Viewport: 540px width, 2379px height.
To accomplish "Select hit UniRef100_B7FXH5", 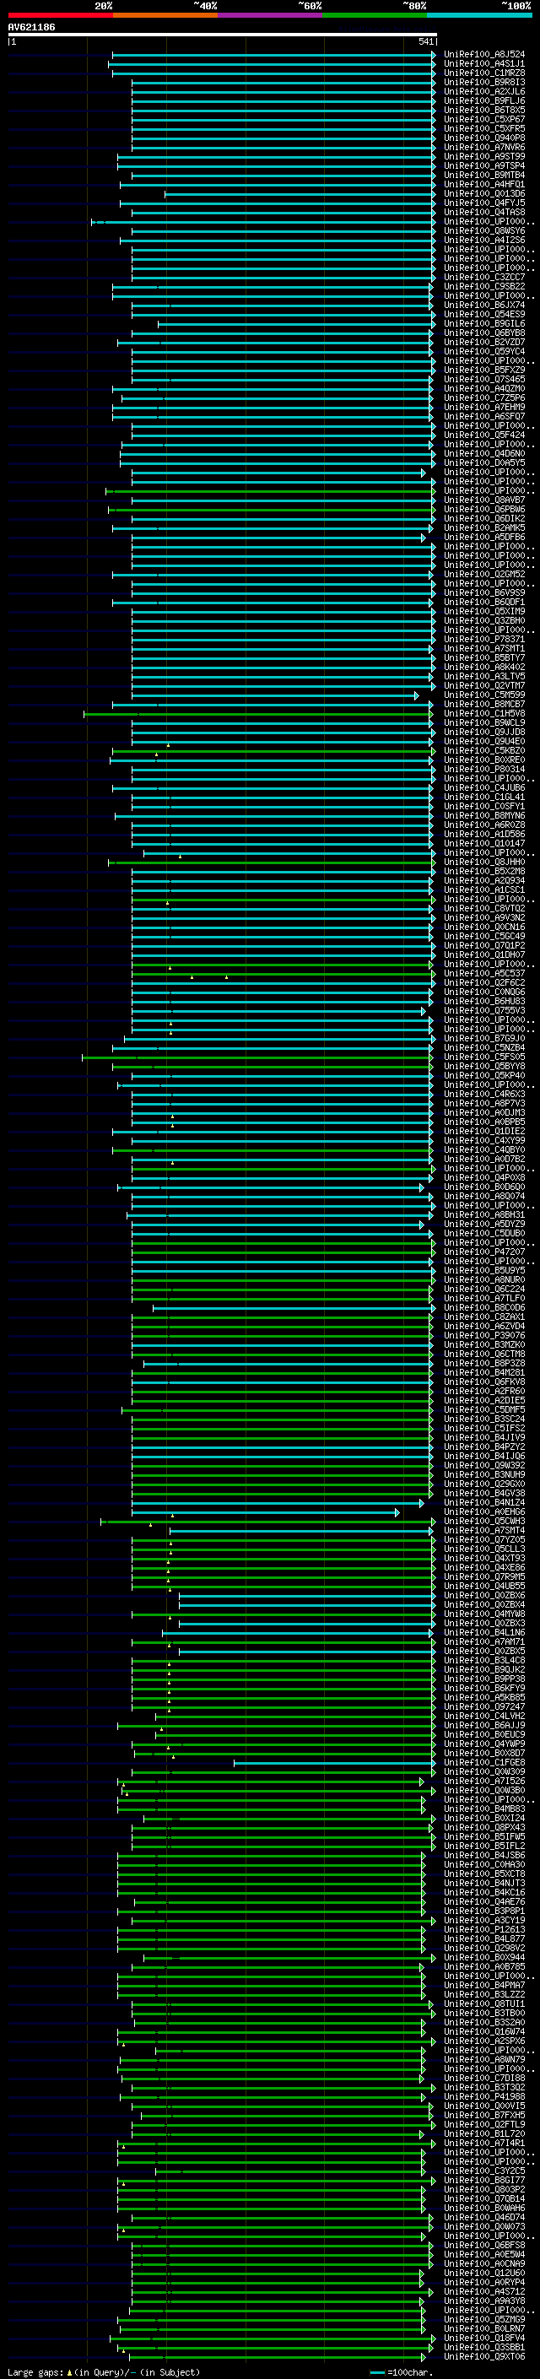I will [484, 2115].
